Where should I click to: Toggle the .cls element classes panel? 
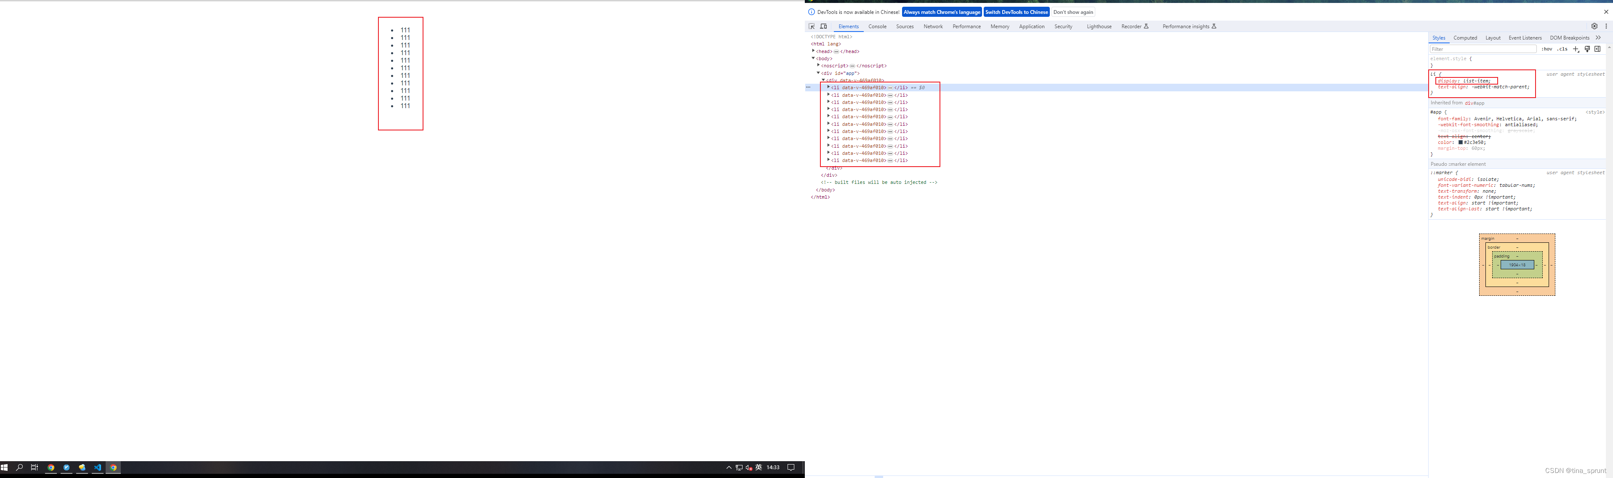[1562, 49]
